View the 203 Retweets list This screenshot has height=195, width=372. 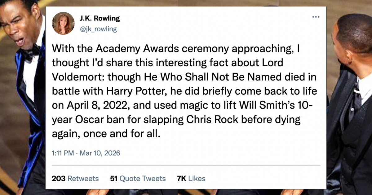75,179
